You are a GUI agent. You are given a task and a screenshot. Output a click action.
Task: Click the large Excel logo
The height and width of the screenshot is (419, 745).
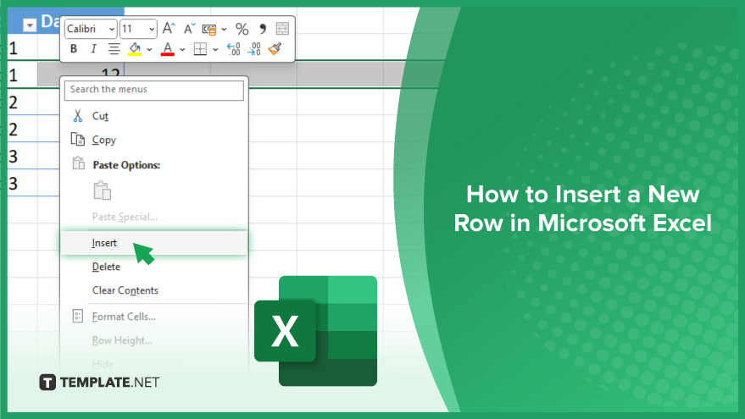click(316, 331)
